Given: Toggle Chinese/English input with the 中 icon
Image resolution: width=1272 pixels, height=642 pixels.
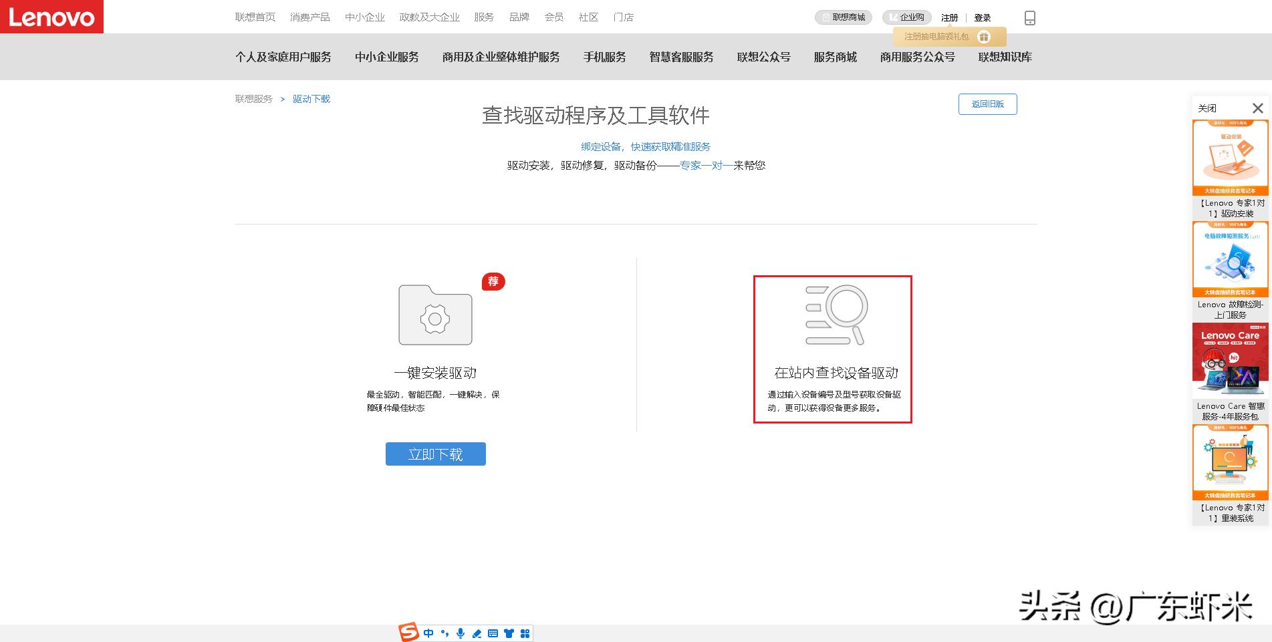Looking at the screenshot, I should (428, 633).
